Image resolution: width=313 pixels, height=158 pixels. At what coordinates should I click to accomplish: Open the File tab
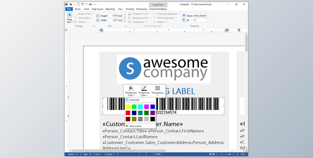tap(69, 9)
